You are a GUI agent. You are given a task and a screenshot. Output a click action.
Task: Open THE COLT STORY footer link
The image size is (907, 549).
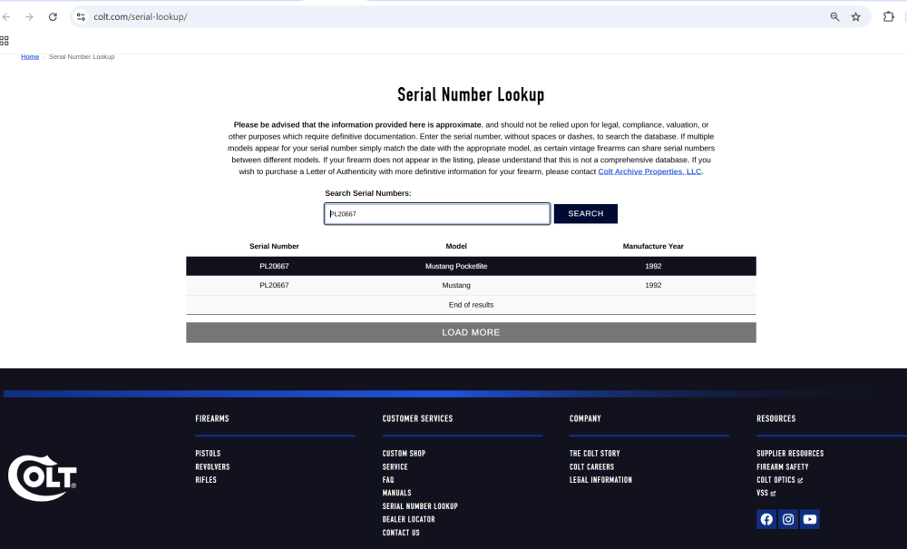point(595,454)
